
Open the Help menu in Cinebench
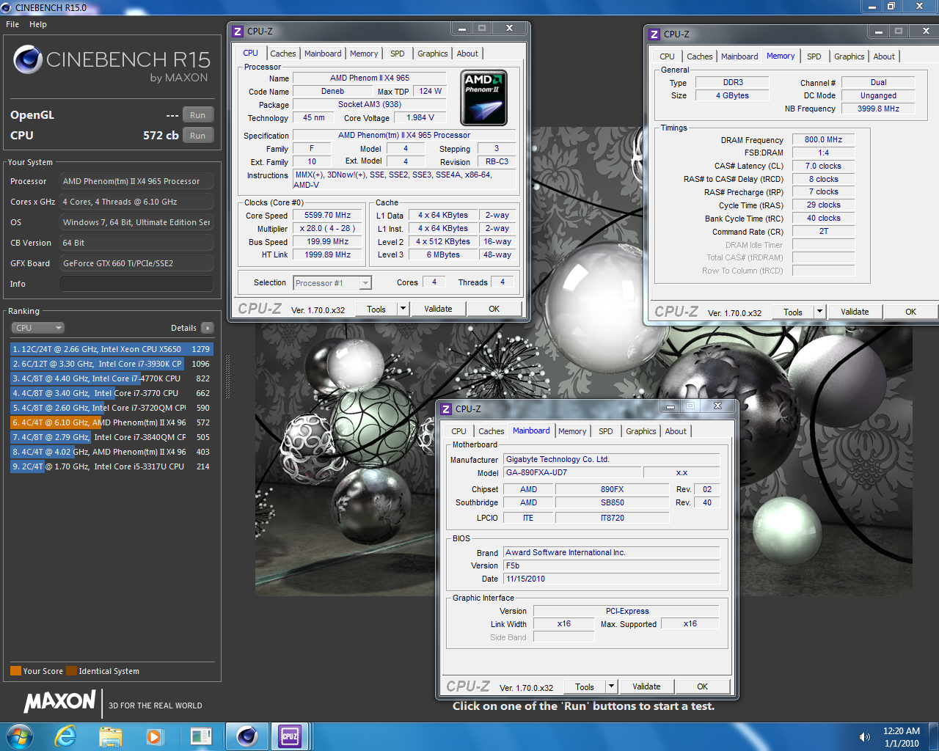point(38,24)
